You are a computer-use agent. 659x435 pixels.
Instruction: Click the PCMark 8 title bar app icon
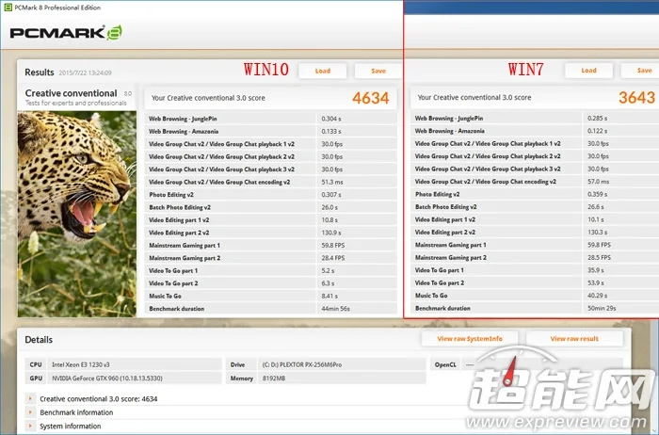8,8
